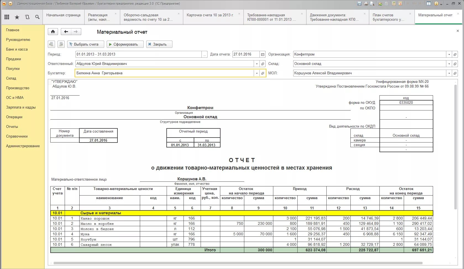Expand the arrow next to info icon

(441, 4)
